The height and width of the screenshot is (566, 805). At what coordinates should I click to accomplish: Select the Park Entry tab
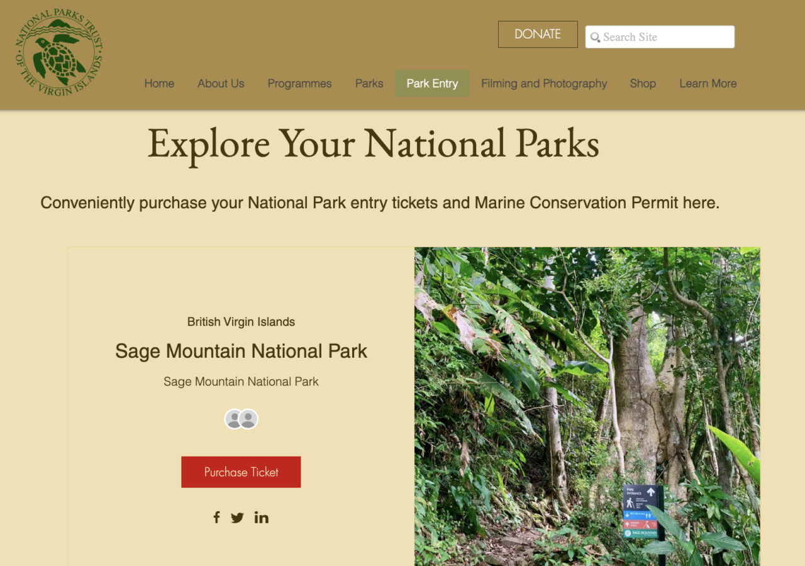pos(432,84)
